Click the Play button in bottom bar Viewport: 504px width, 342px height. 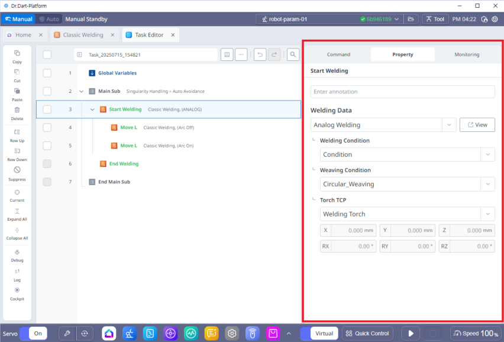(x=410, y=333)
